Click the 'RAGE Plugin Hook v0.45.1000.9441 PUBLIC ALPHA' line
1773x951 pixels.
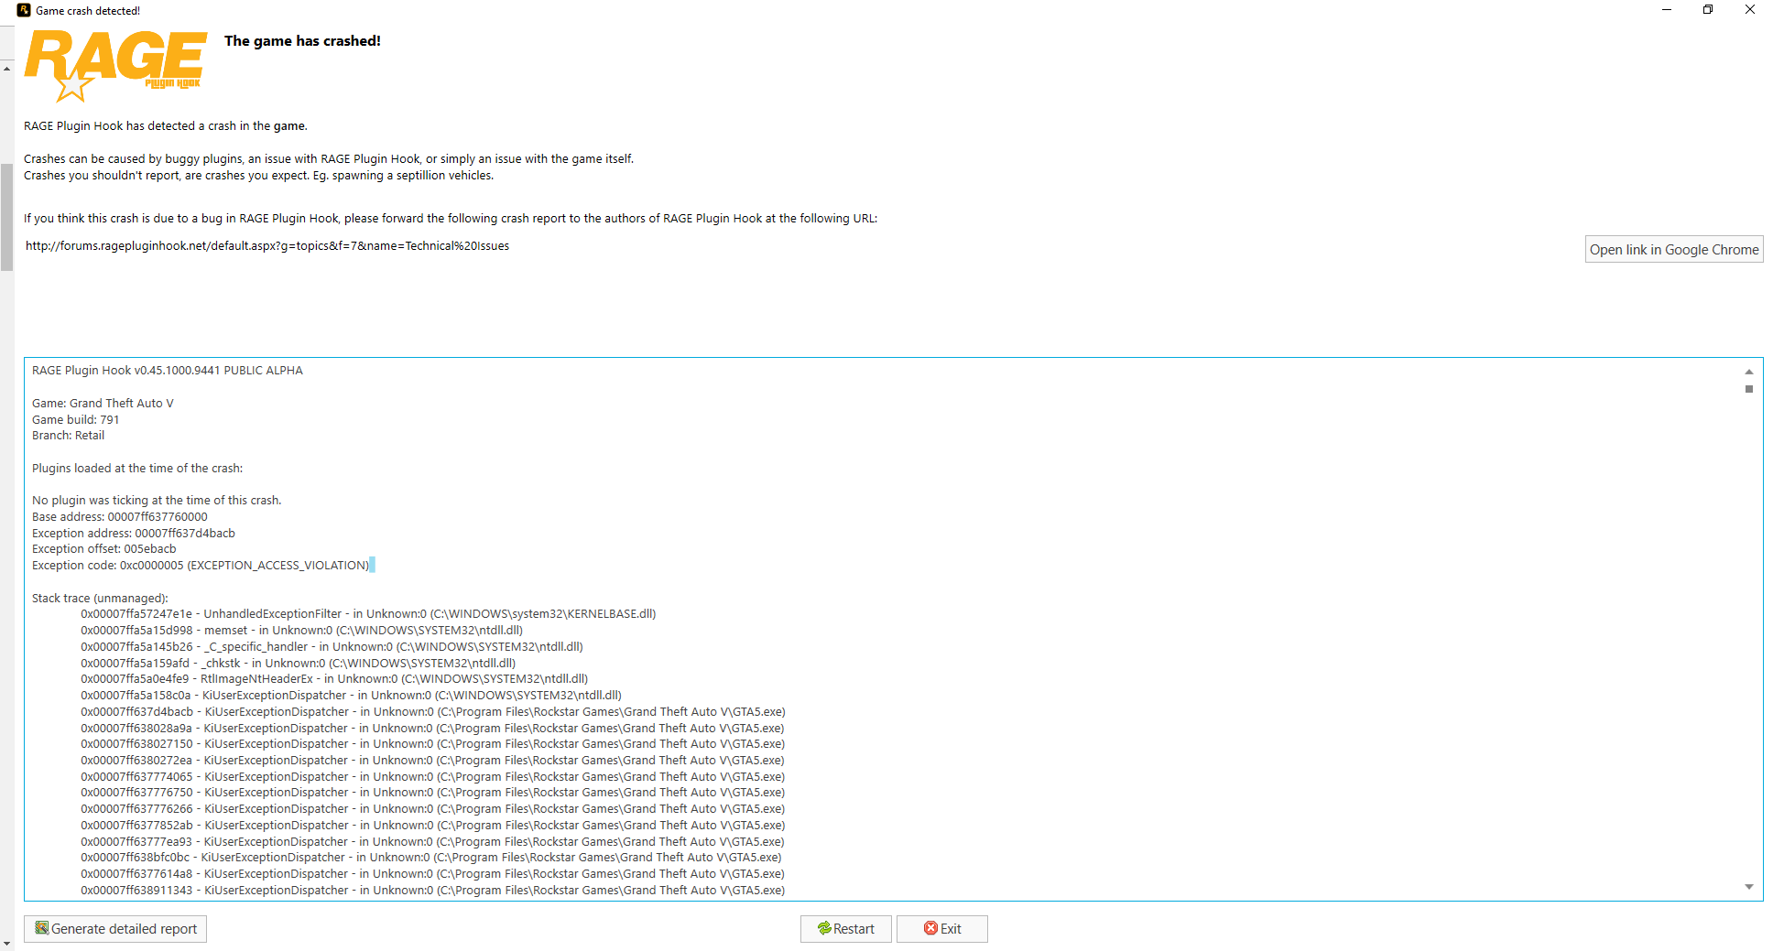[x=168, y=371]
